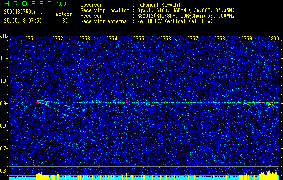Click the 0754 time marker
The height and width of the screenshot is (180, 283).
(112, 39)
